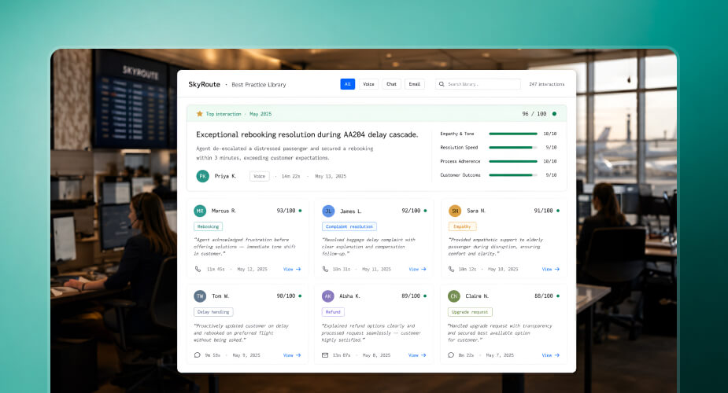Open View link on Claire N. card
This screenshot has width=728, height=393.
click(551, 355)
